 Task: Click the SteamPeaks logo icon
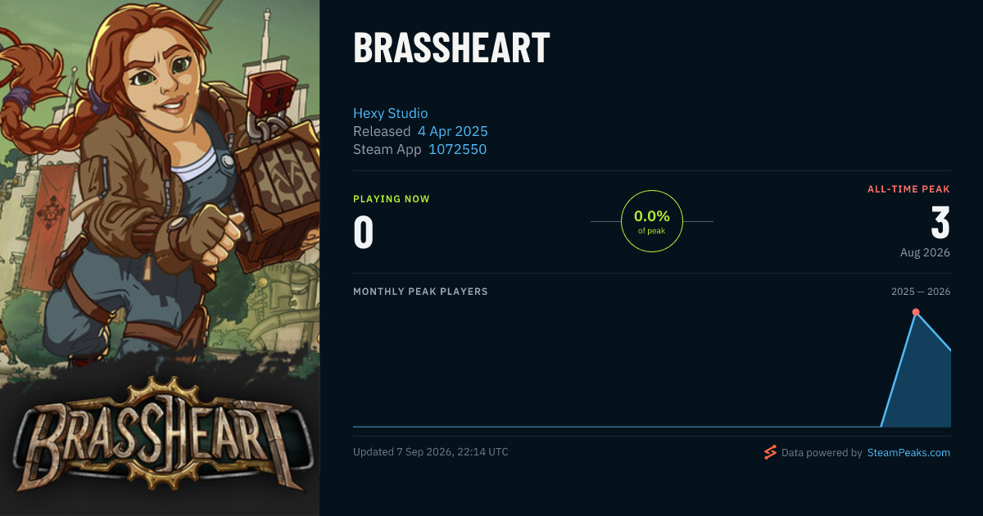769,452
